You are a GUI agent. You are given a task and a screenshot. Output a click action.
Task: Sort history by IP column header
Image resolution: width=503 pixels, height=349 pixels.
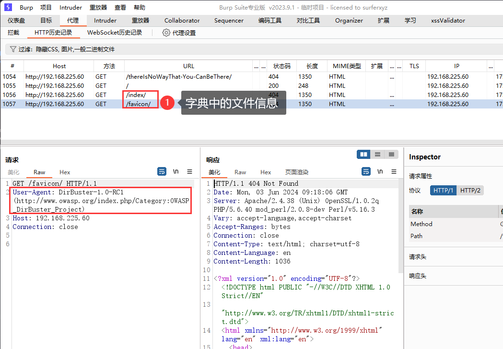point(456,66)
